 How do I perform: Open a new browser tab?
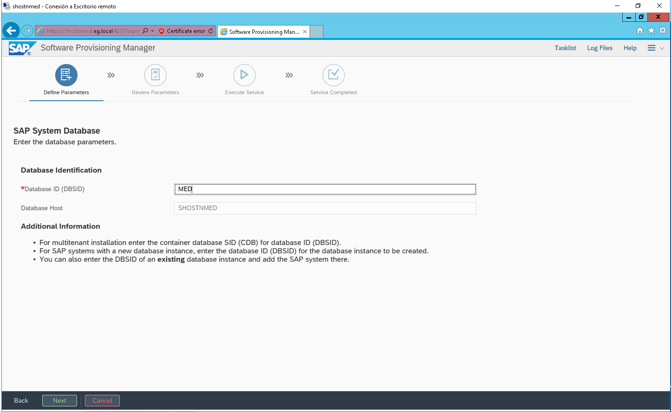click(316, 32)
